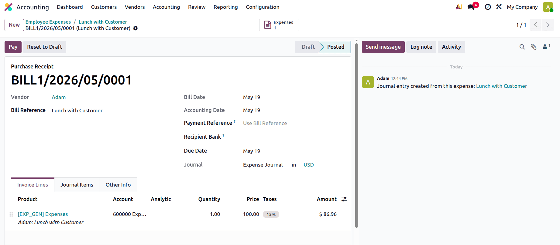The width and height of the screenshot is (560, 245).
Task: Click the '1.00' quantity cell
Action: 215,214
